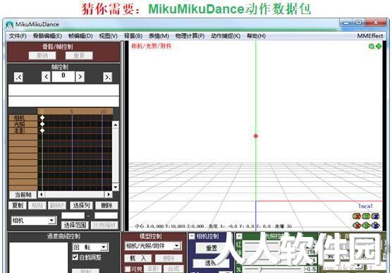Screen dimensions: 392x273
Task: Click the range start frame field
Action: click(x=73, y=215)
